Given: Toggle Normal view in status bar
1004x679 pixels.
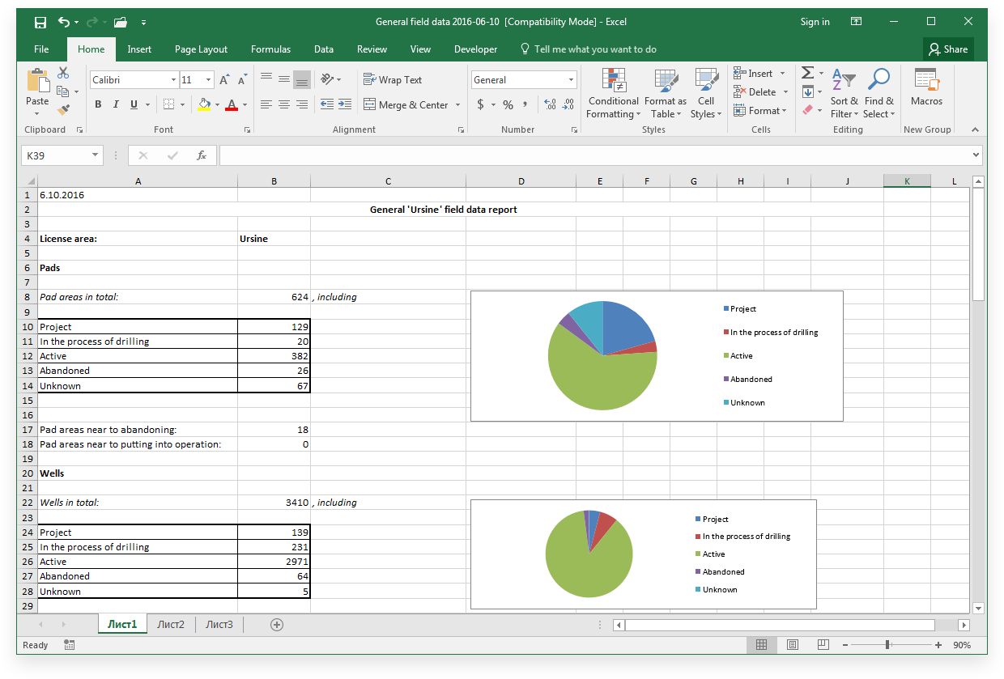Looking at the screenshot, I should [762, 645].
